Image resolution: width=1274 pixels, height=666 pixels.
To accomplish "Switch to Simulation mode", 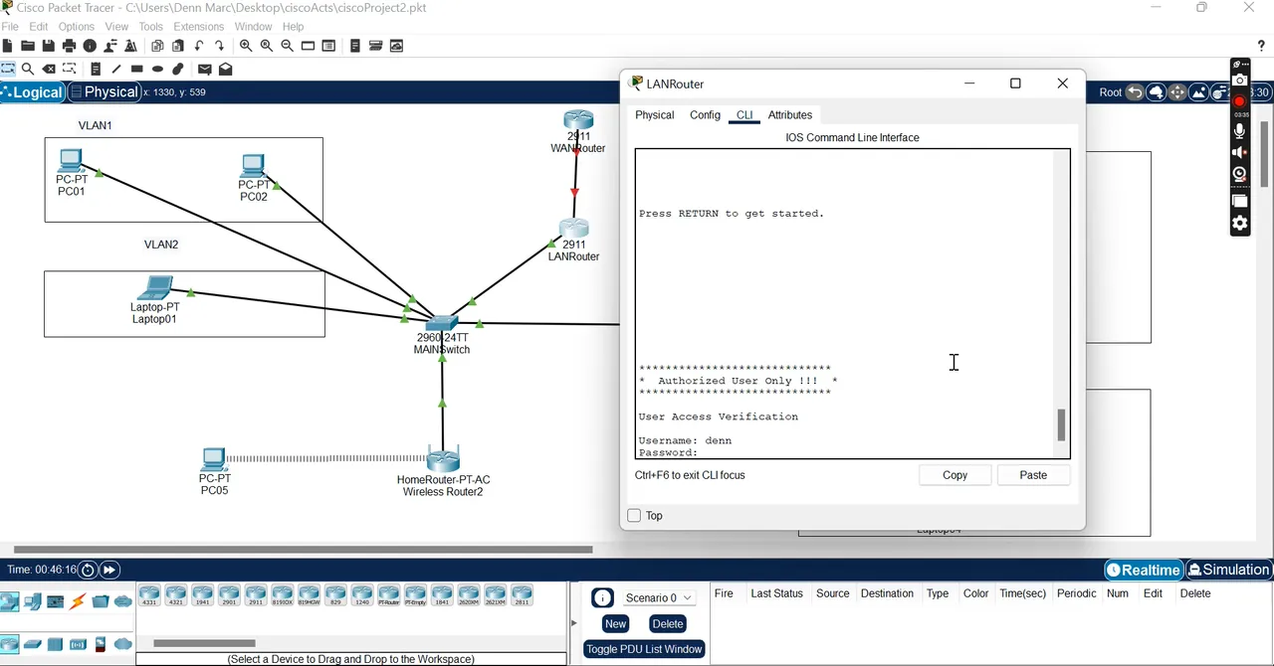I will click(1228, 570).
